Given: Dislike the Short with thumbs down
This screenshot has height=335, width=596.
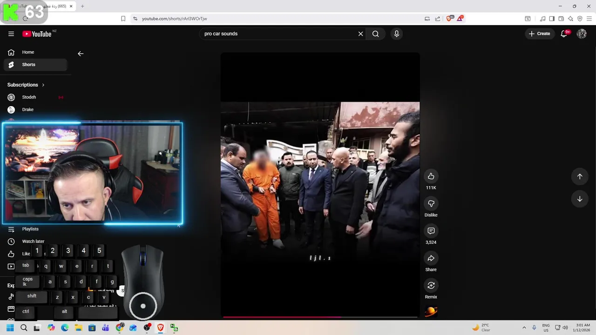Looking at the screenshot, I should click(x=431, y=203).
